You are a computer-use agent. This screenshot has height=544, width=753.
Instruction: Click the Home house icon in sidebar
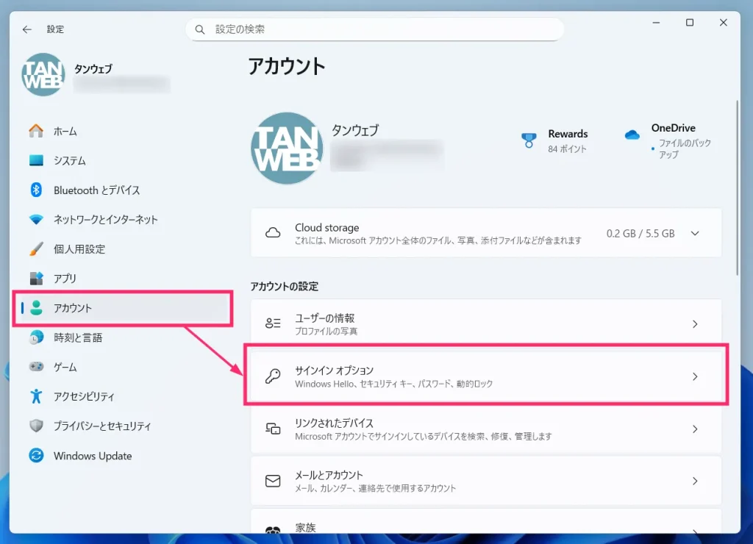pyautogui.click(x=36, y=131)
